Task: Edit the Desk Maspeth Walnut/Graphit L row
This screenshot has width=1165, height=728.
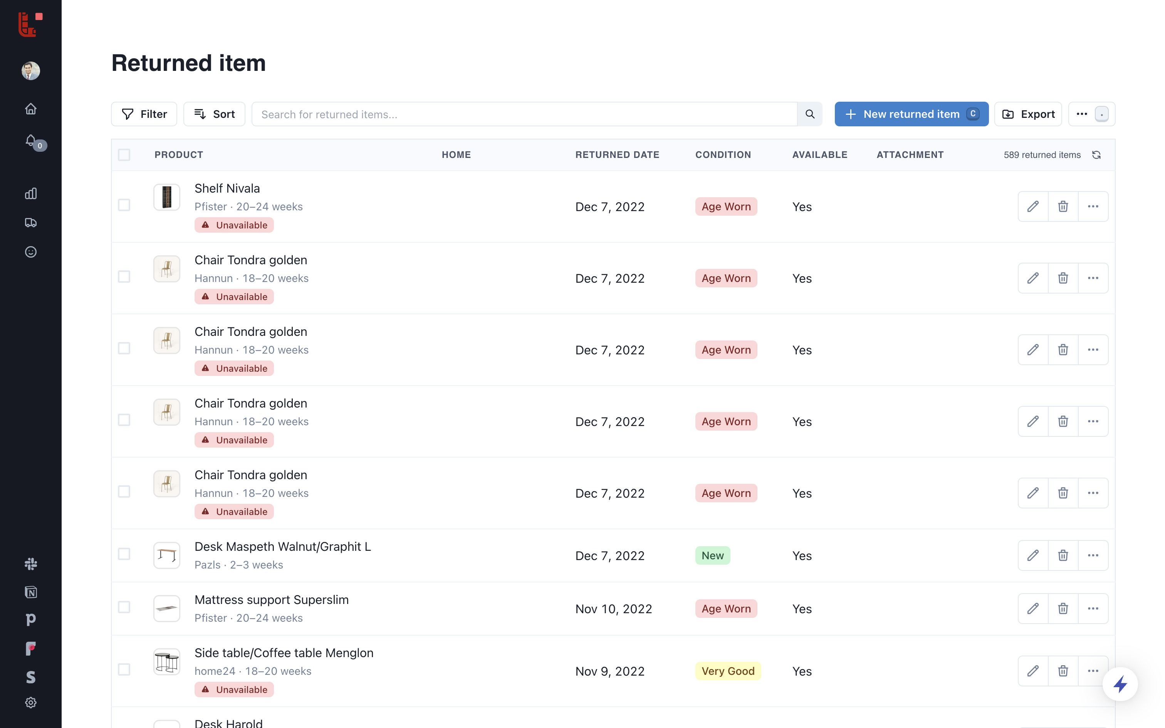Action: [x=1032, y=555]
